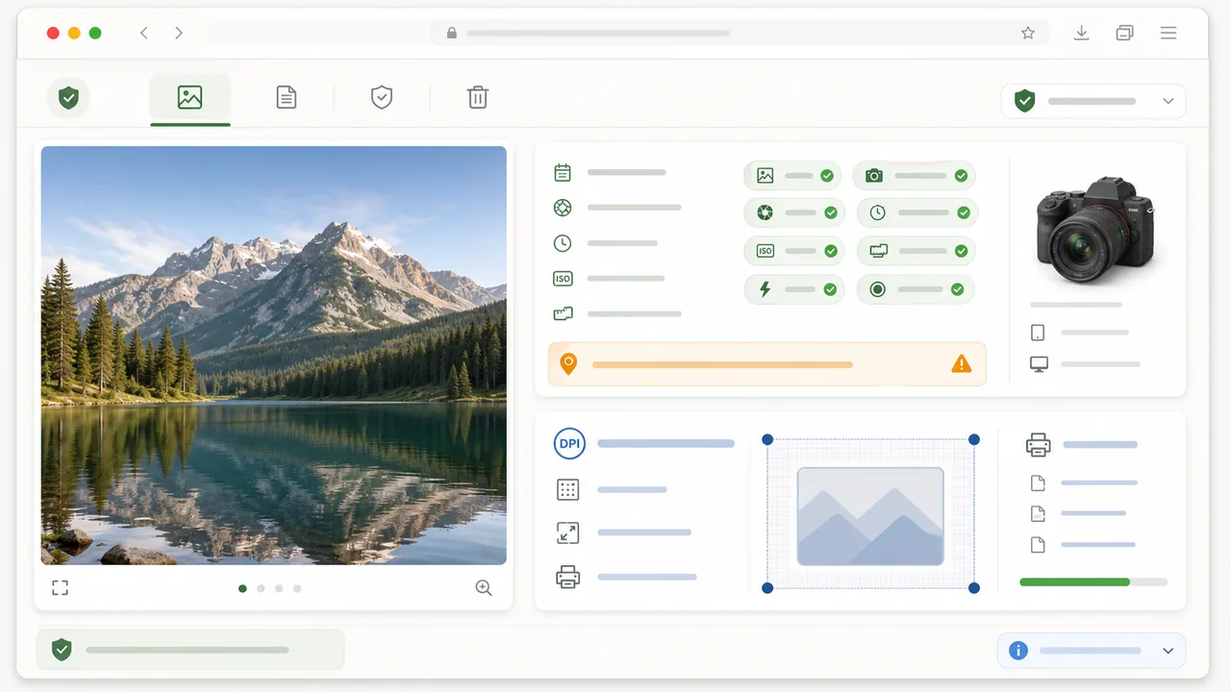Click the orange location warning bar
1231x692 pixels.
[x=767, y=364]
